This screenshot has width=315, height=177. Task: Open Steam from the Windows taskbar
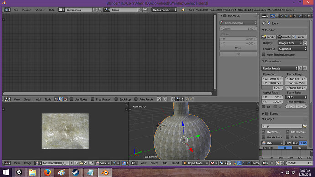75,172
